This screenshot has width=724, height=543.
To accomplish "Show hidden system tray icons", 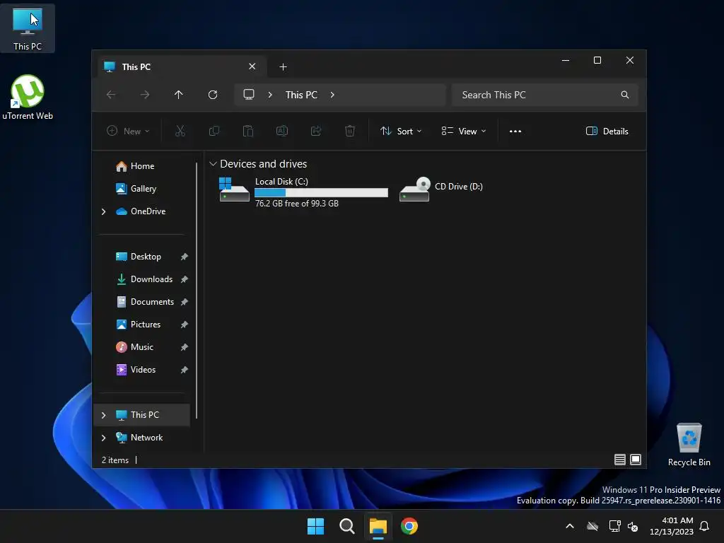I will (x=570, y=526).
